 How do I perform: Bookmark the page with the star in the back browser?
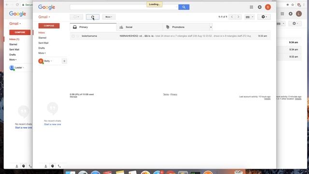tap(293, 4)
